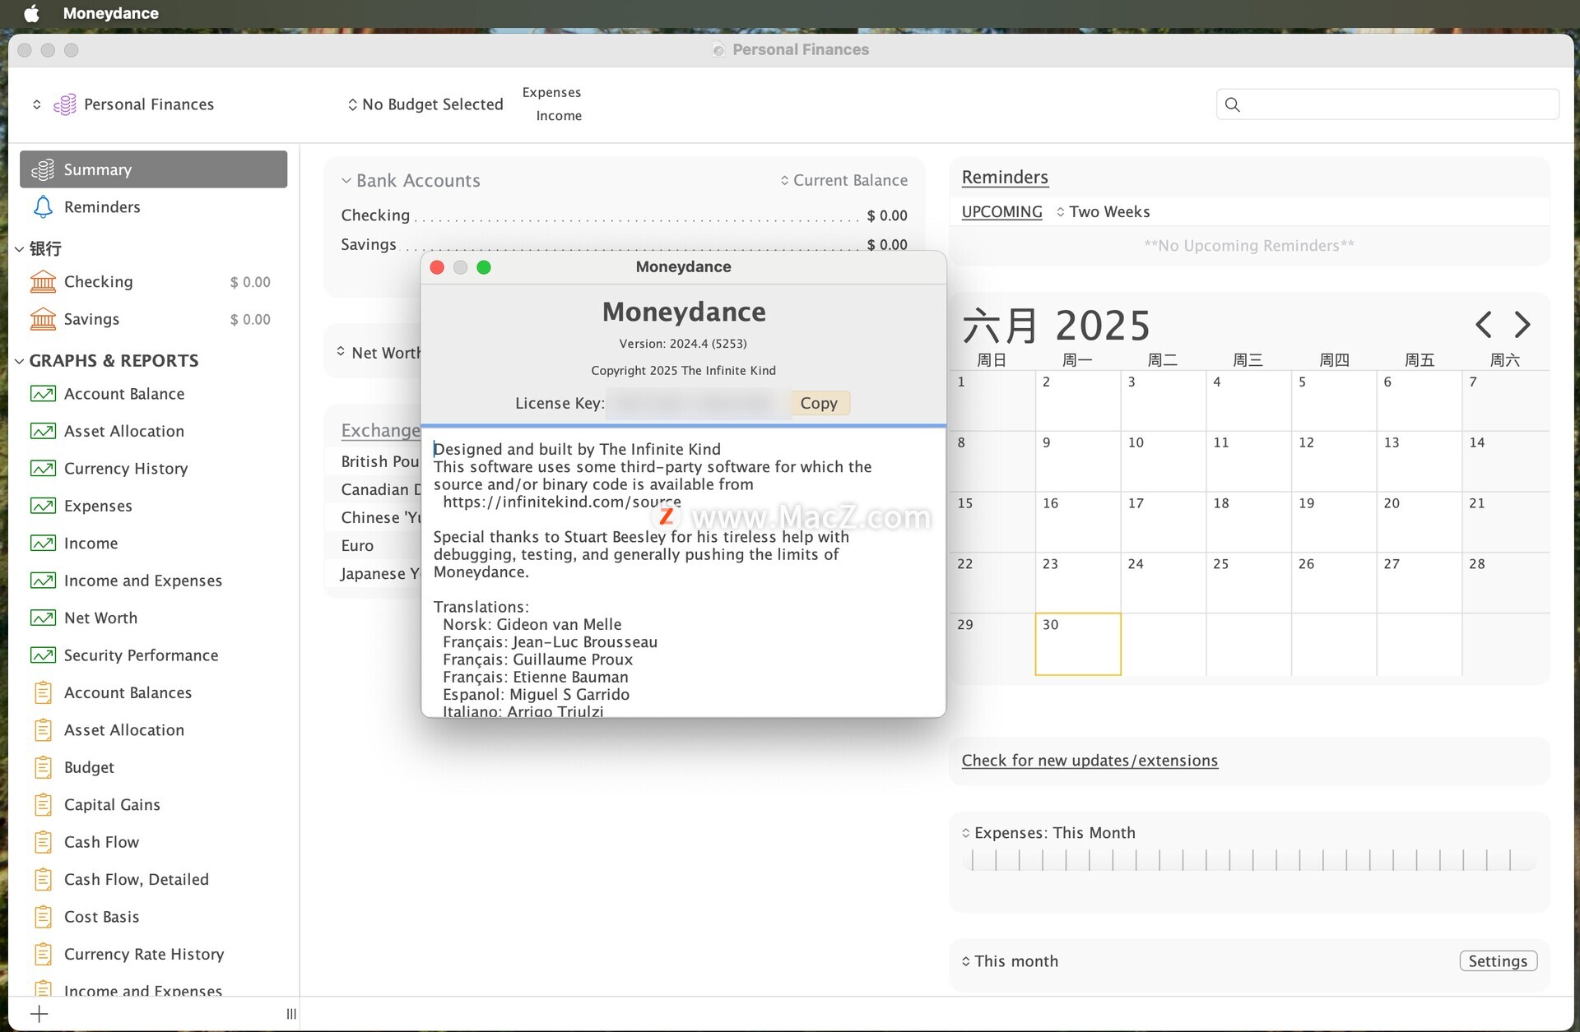
Task: Click the search magnifier icon
Action: point(1232,104)
